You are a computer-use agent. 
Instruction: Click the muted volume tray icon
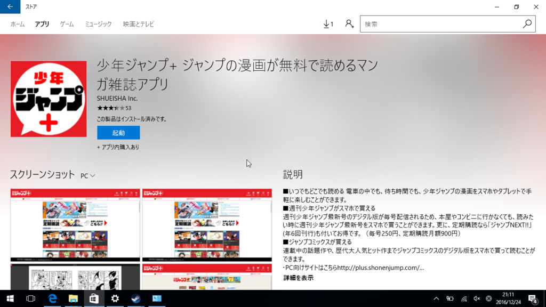pos(477,298)
